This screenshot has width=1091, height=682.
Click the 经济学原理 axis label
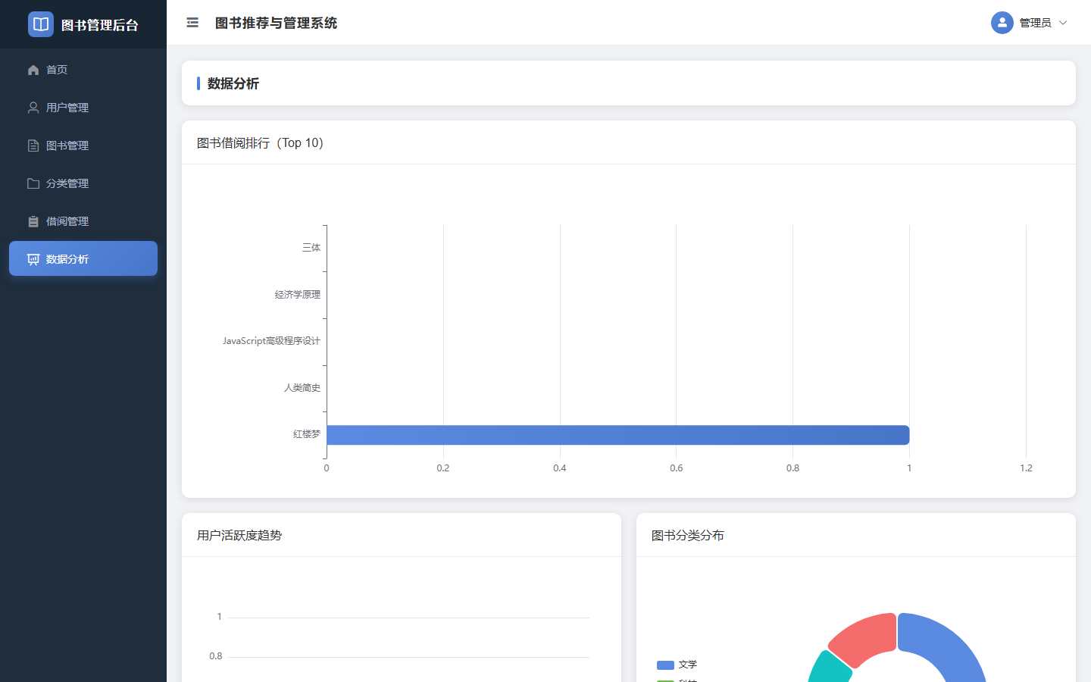coord(298,295)
